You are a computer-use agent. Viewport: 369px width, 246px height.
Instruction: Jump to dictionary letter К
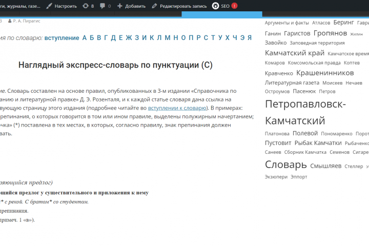[152, 37]
